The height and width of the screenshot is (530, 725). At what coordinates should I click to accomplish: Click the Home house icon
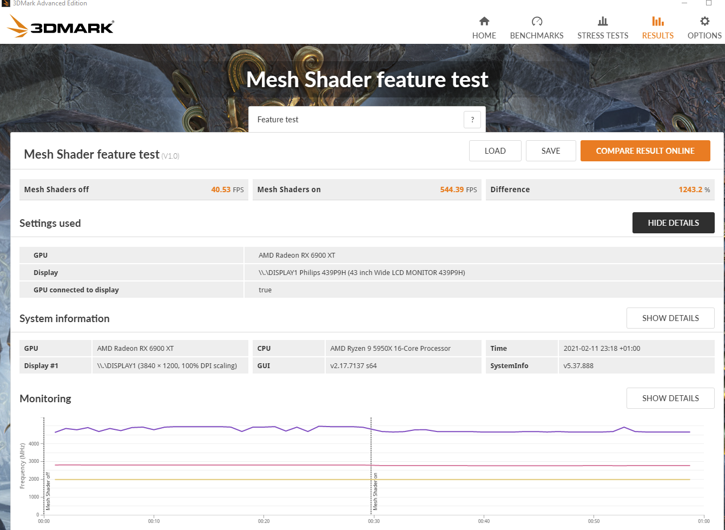tap(484, 21)
